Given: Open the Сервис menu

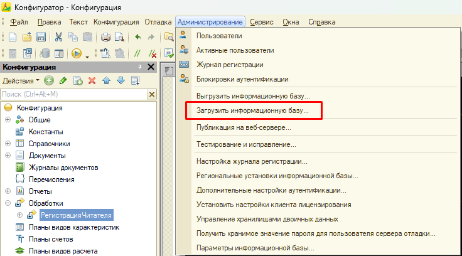Looking at the screenshot, I should coord(261,22).
